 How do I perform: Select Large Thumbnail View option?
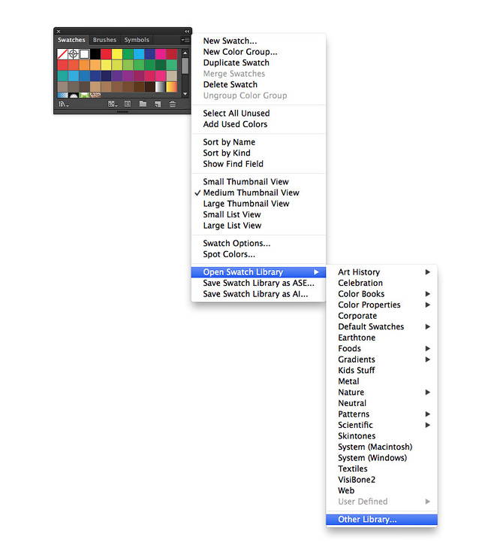point(258,204)
